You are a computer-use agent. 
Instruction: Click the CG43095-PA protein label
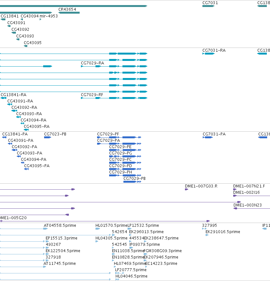point(37,166)
